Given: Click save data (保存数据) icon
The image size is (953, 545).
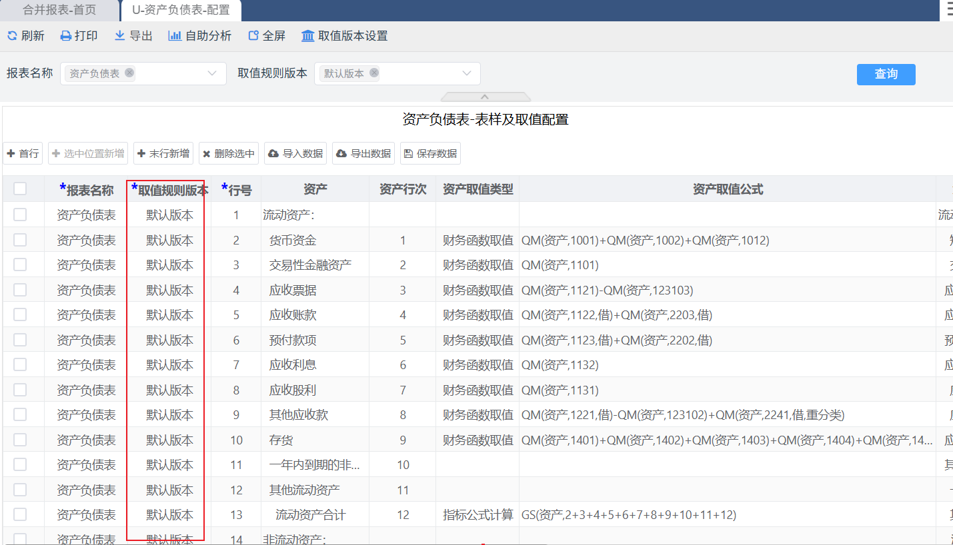Looking at the screenshot, I should (x=408, y=154).
